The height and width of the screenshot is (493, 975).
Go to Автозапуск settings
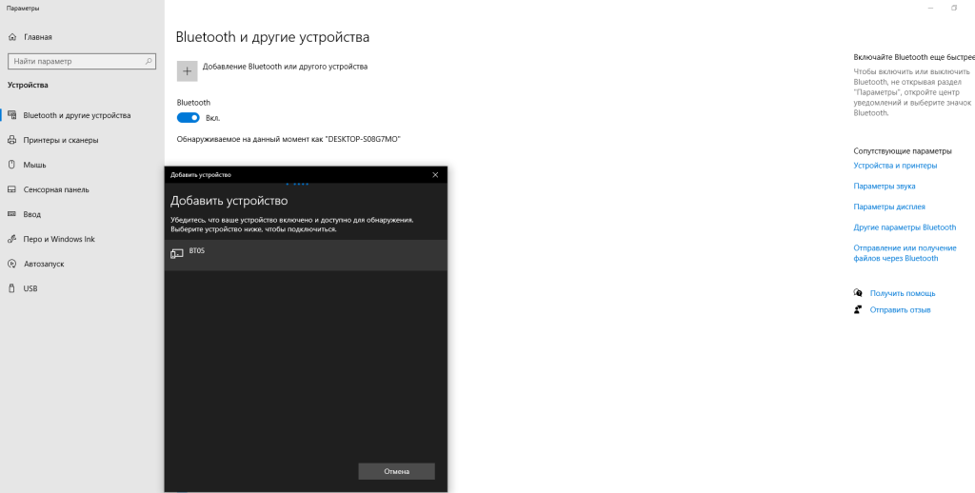(x=45, y=264)
